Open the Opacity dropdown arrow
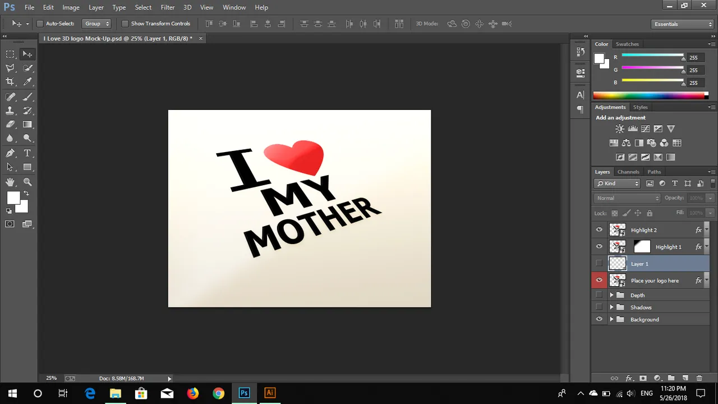 point(710,198)
